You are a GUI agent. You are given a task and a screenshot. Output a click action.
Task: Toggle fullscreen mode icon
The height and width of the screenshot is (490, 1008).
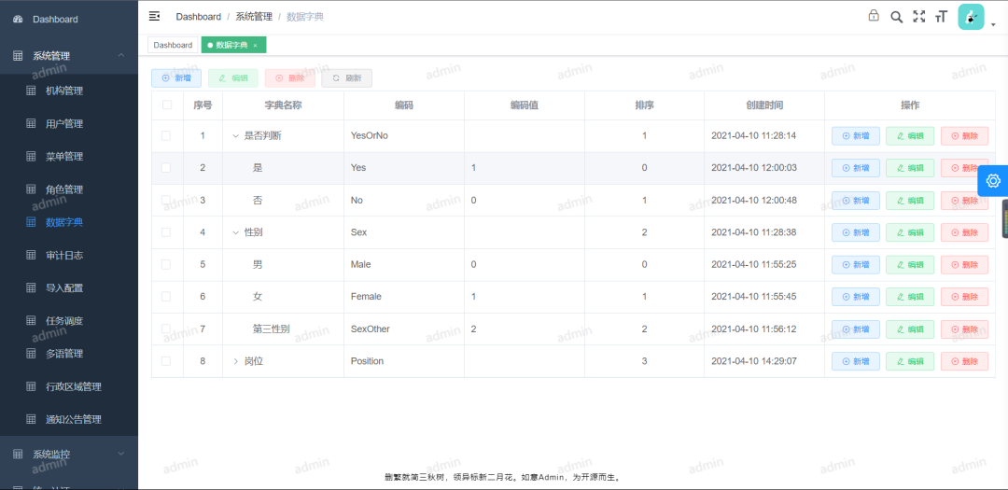coord(918,16)
